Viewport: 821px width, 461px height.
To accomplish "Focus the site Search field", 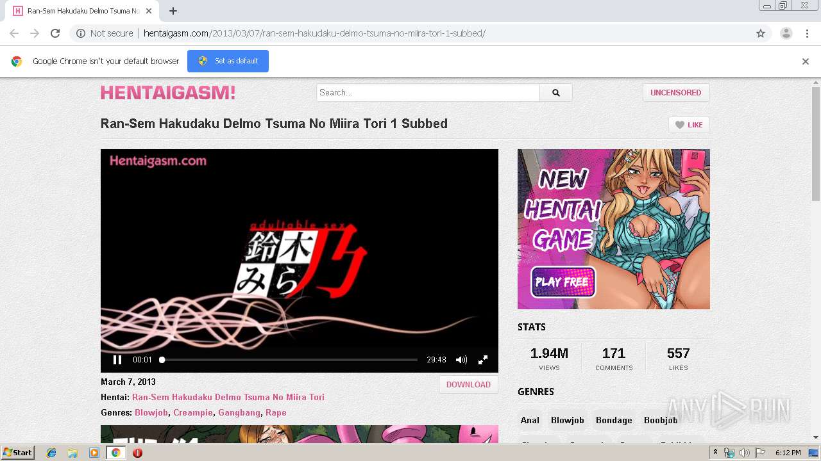I will tap(428, 93).
